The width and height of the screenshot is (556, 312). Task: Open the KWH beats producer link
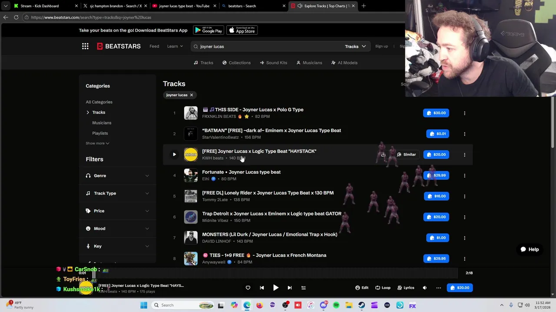coord(213,158)
